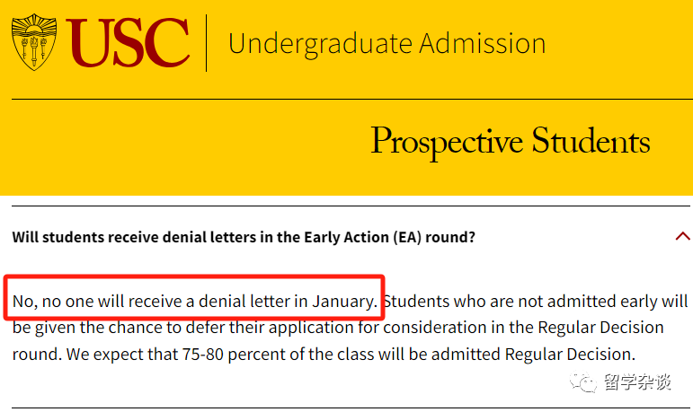Viewport: 693px width, 412px height.
Task: Select the Prospective Students page heading
Action: click(x=511, y=142)
